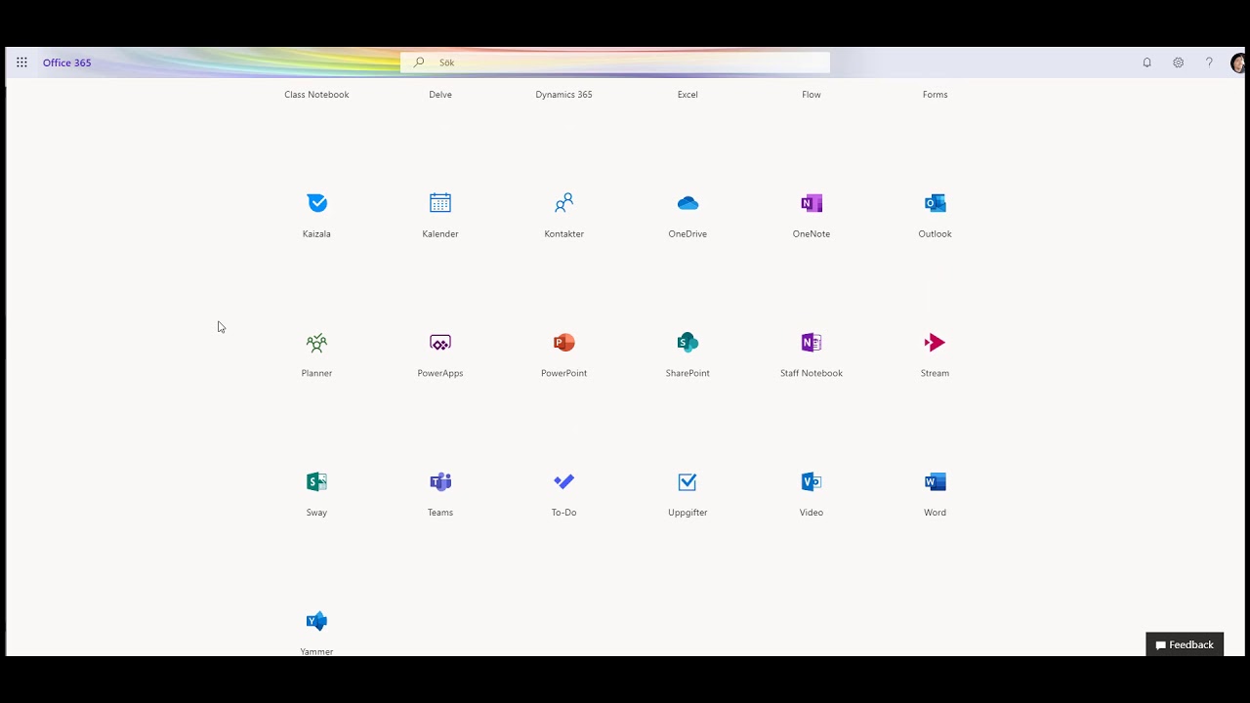
Task: Open the Kalender app icon
Action: (440, 203)
